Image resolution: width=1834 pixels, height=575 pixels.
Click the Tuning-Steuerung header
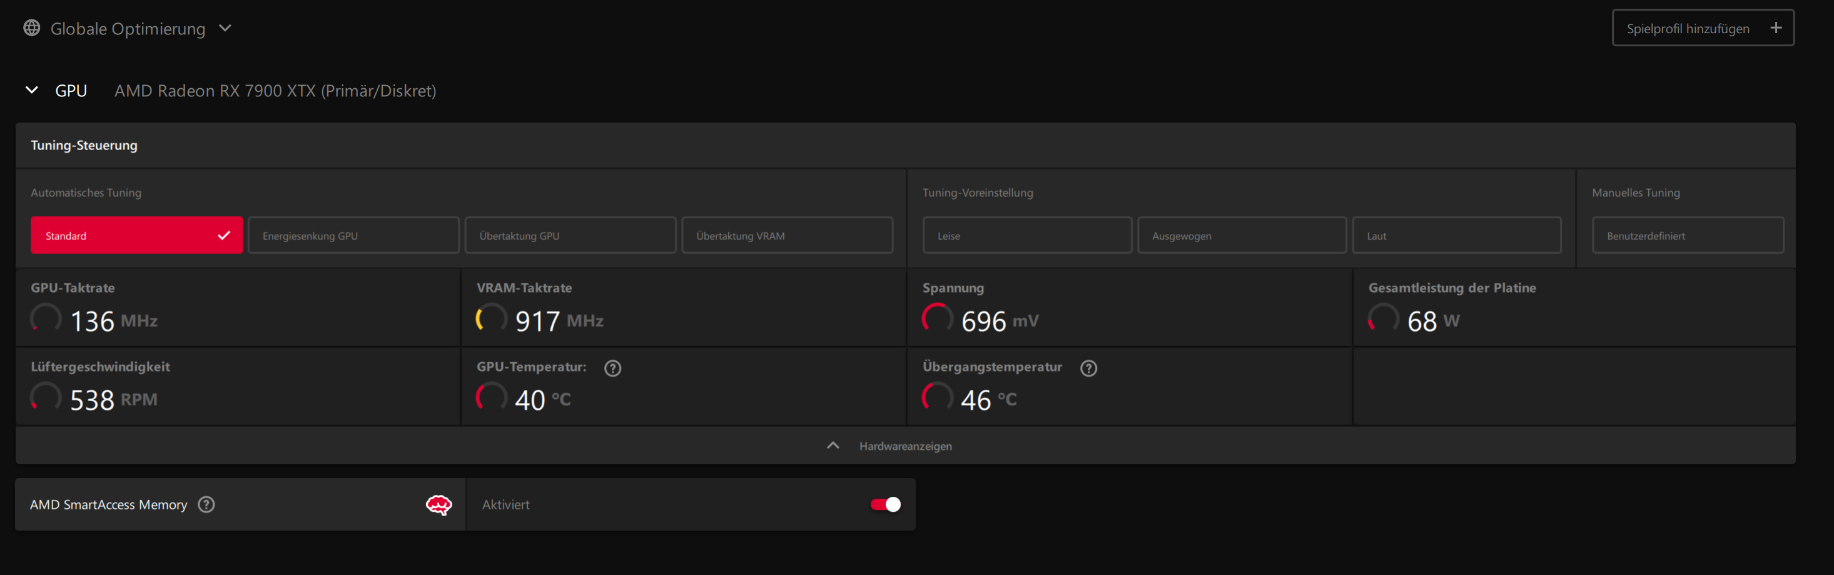tap(84, 145)
